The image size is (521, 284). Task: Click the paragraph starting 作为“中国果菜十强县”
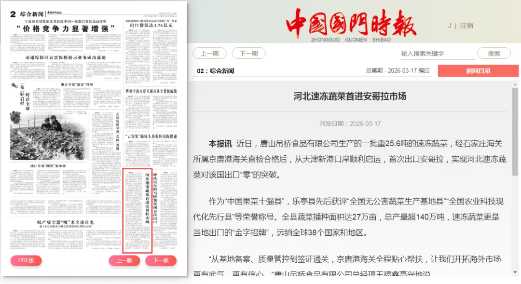[349, 217]
